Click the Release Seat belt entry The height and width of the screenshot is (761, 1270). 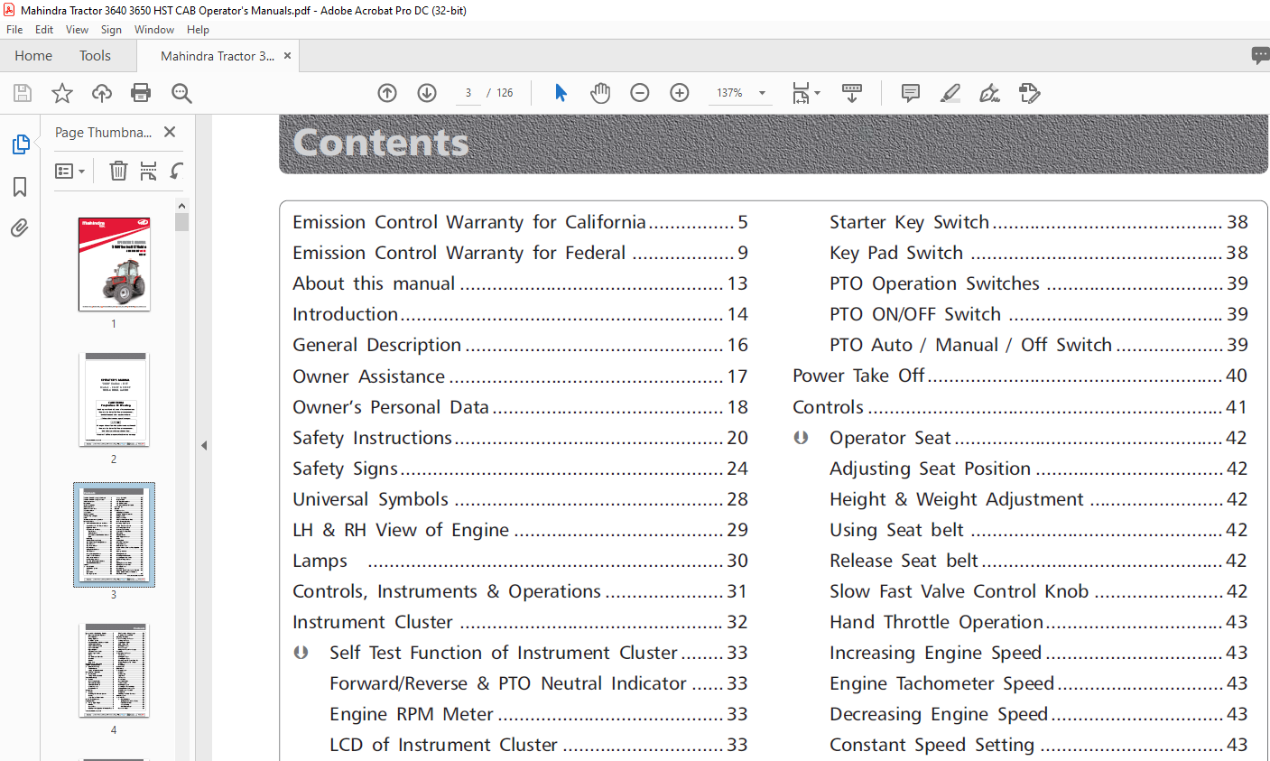[x=1039, y=561]
